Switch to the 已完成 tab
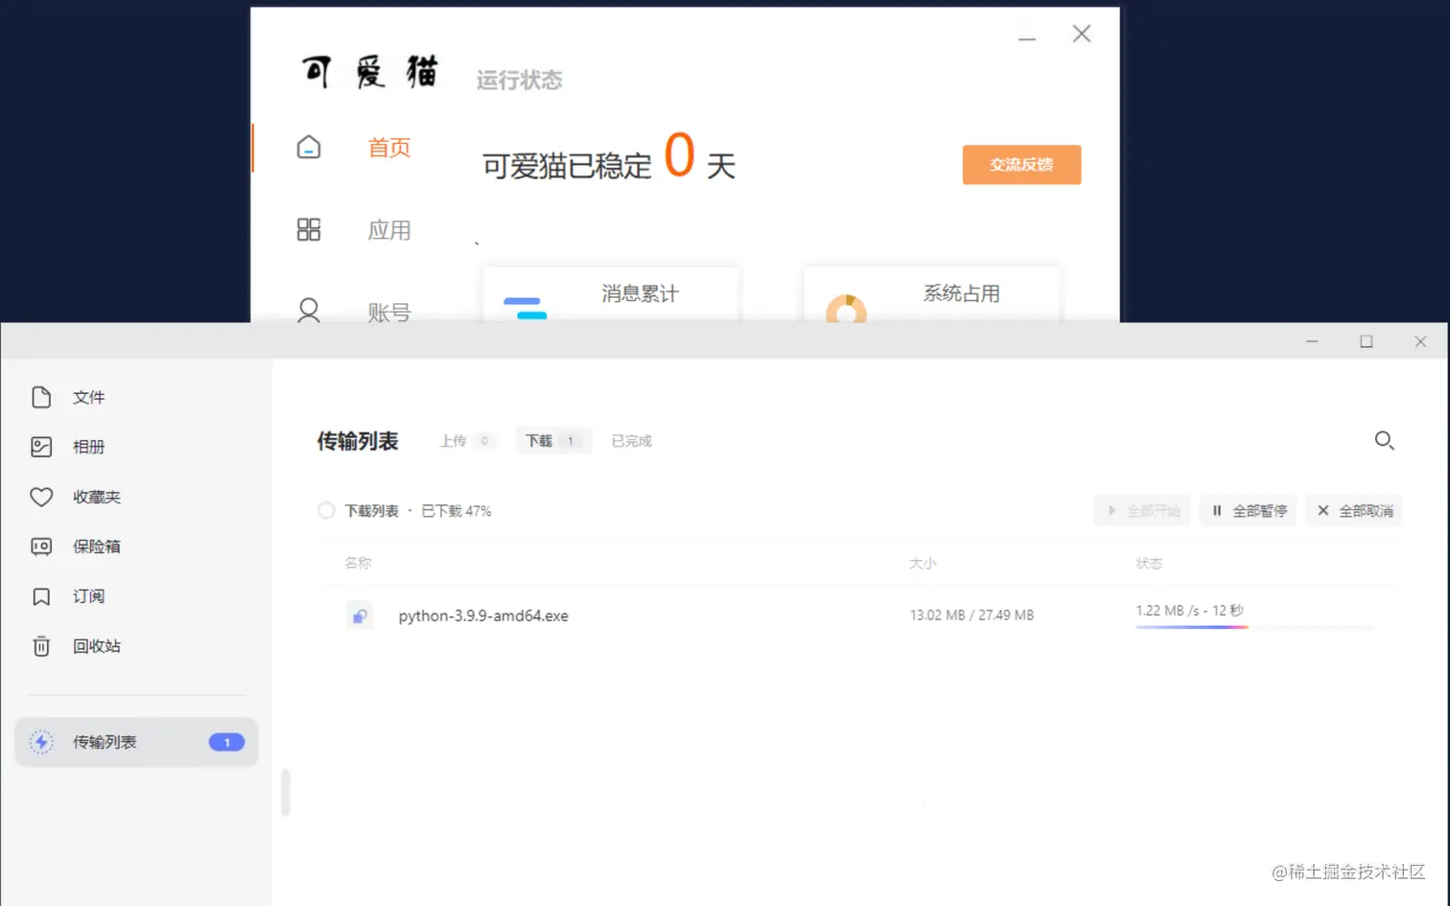The image size is (1450, 906). [631, 441]
